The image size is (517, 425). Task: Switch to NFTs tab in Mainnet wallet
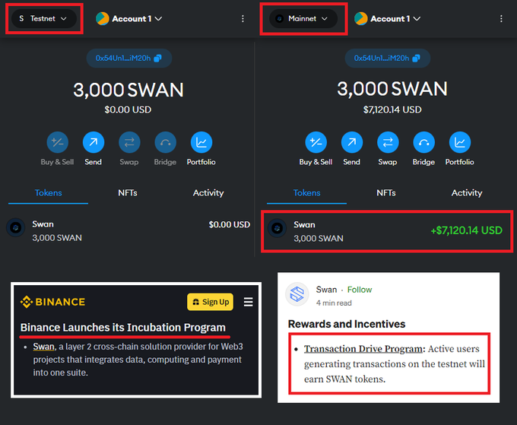[x=386, y=193]
